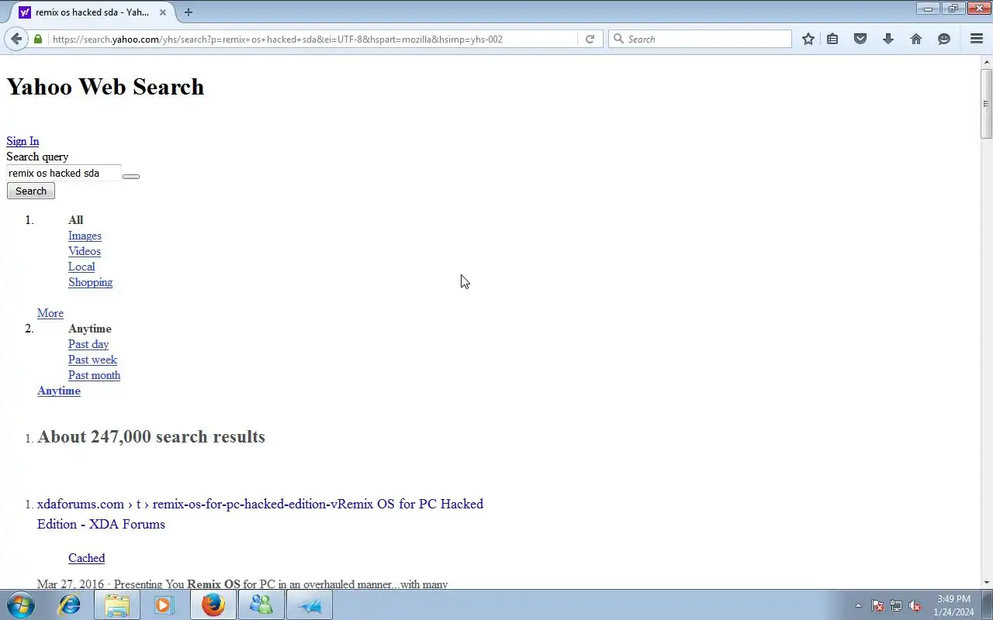
Task: Switch to Videos results
Action: click(x=84, y=251)
